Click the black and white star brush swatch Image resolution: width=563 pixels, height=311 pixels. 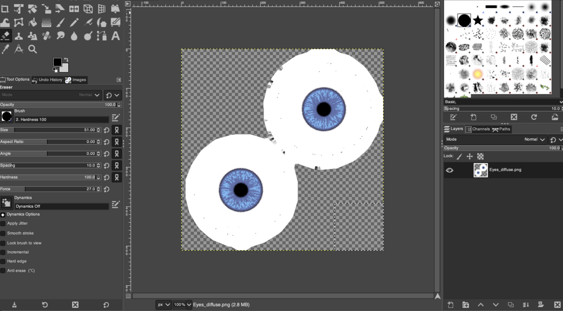click(x=478, y=20)
